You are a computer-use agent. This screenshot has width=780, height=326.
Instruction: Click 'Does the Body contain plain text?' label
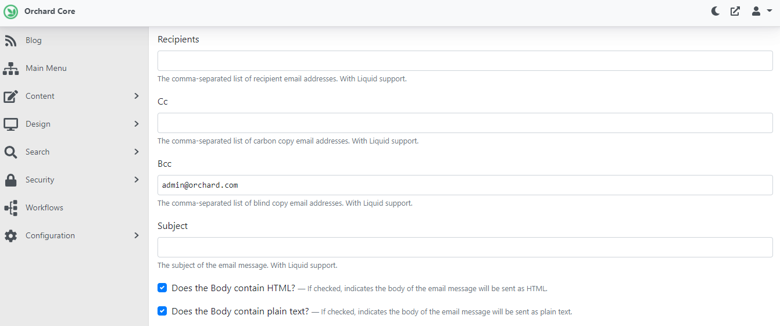(x=240, y=311)
